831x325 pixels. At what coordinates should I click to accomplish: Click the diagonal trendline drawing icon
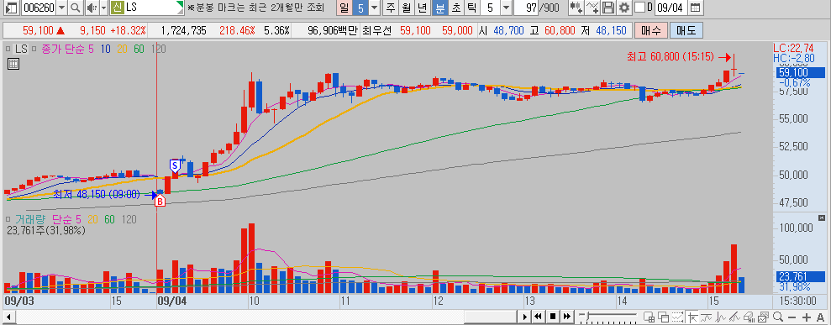coord(734,317)
